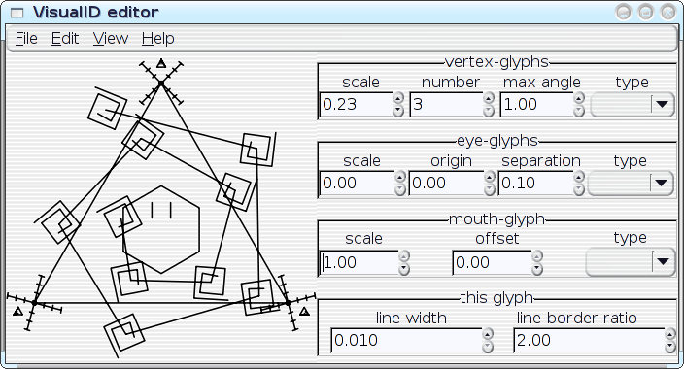Increase mouth-glyph scale with up arrow
684x369 pixels.
[x=404, y=256]
